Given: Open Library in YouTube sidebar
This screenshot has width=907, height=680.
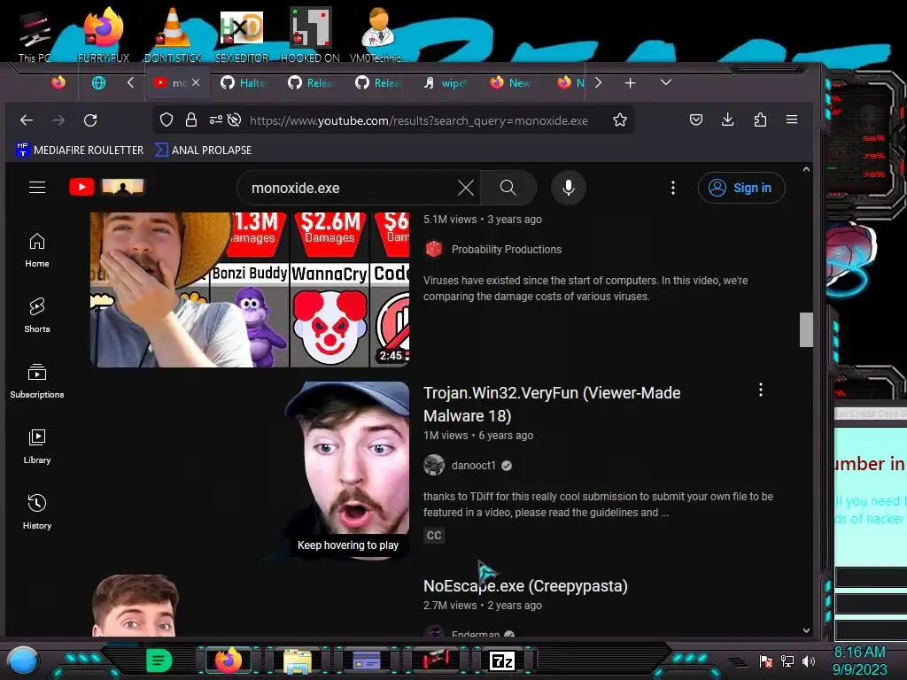Looking at the screenshot, I should click(x=37, y=446).
